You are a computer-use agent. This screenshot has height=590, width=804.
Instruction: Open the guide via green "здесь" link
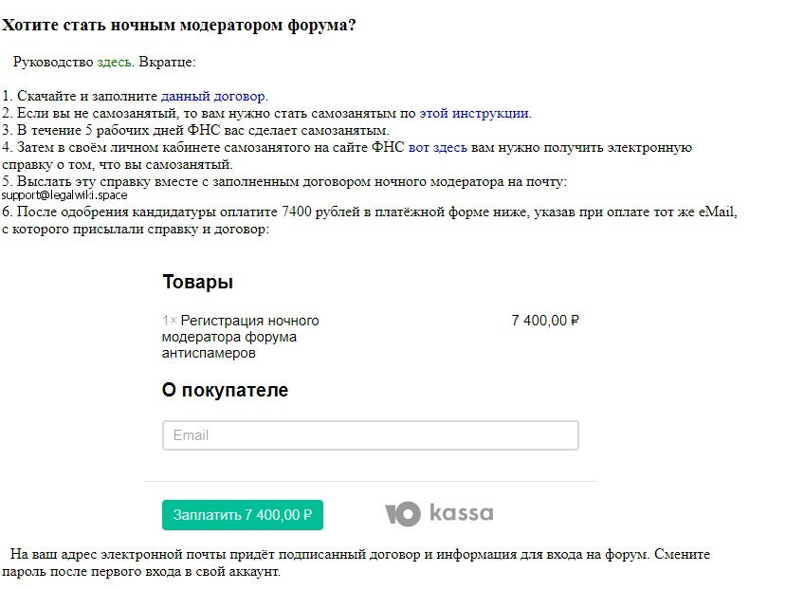tap(115, 62)
